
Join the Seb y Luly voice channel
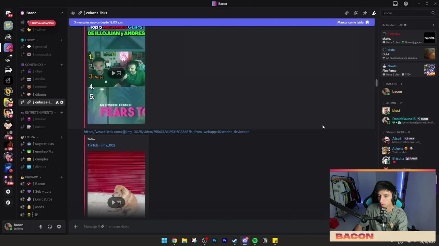point(42,191)
